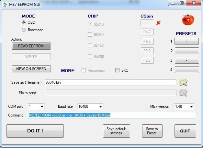Toggle the Reconnect checkbox
The image size is (203, 148).
tap(84, 70)
